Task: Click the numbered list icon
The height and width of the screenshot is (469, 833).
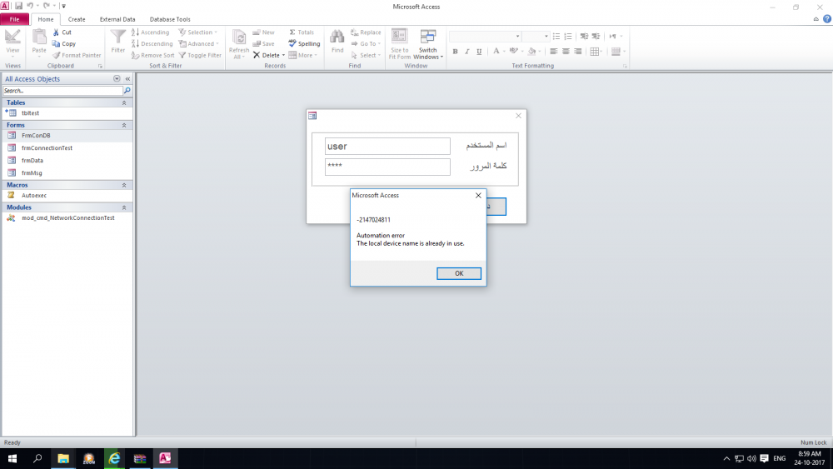Action: pyautogui.click(x=568, y=36)
